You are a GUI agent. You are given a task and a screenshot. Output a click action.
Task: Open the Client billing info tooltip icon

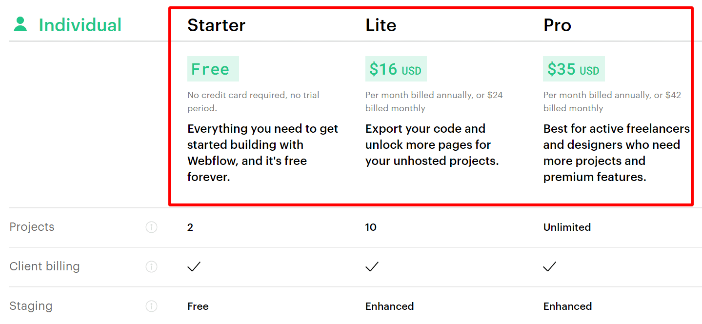(152, 266)
